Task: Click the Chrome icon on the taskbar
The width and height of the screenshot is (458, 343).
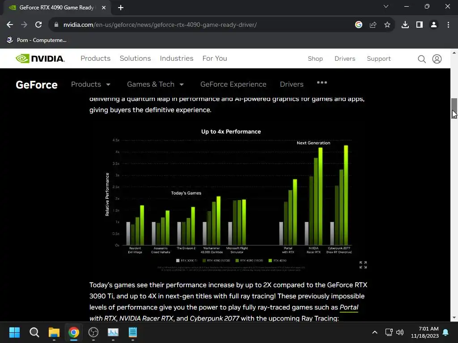Action: (x=74, y=332)
